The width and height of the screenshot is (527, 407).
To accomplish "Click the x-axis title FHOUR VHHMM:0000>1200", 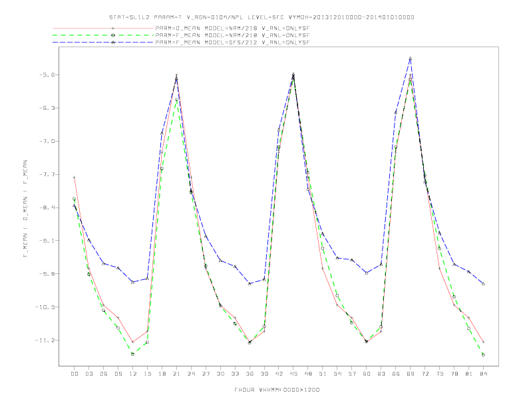I will [277, 390].
